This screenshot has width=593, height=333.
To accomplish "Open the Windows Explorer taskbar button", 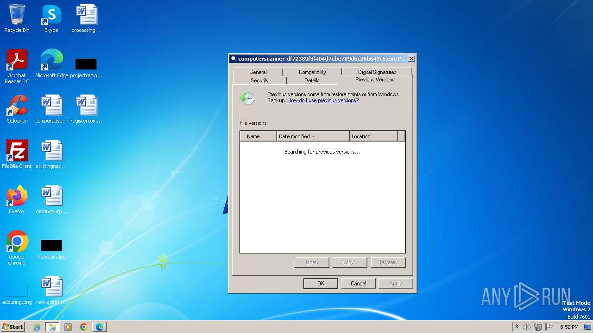I will tap(52, 327).
